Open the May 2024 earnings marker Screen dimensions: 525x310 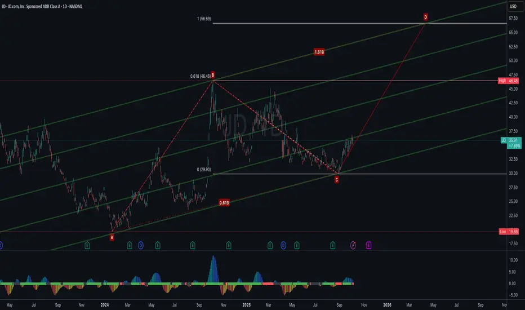[x=158, y=245]
